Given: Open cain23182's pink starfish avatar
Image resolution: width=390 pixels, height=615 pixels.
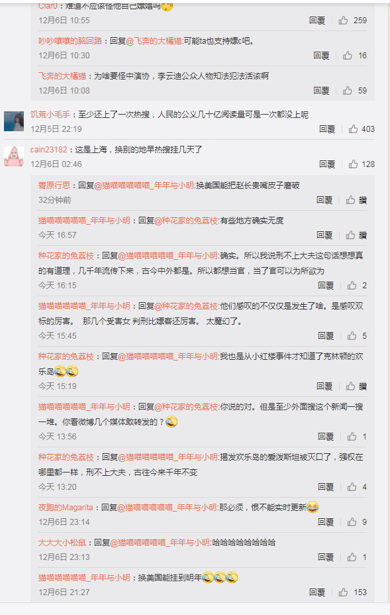Looking at the screenshot, I should coord(14,156).
